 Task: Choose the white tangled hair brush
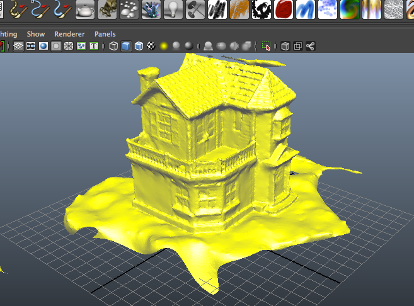394,9
